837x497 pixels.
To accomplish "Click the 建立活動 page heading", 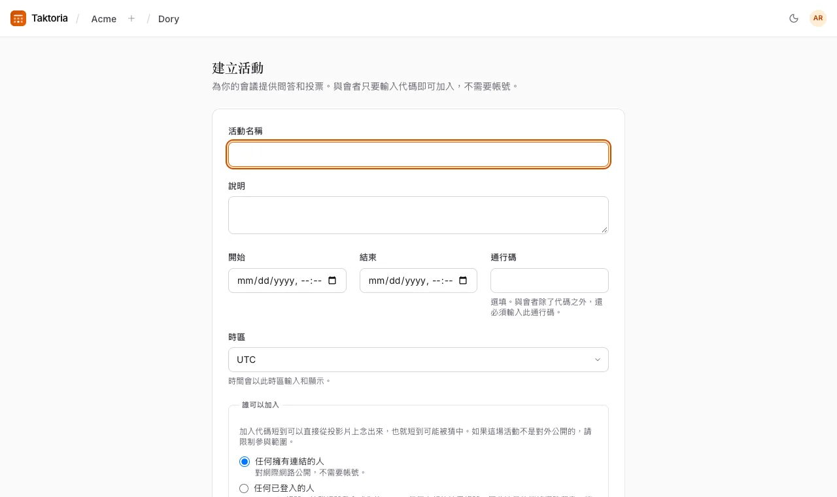I will [x=238, y=68].
